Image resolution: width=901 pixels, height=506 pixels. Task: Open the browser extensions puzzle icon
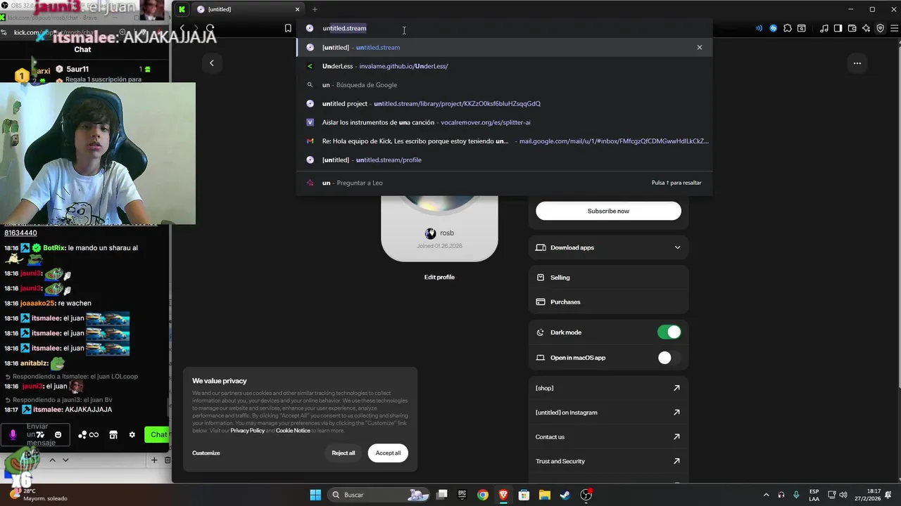coord(788,28)
